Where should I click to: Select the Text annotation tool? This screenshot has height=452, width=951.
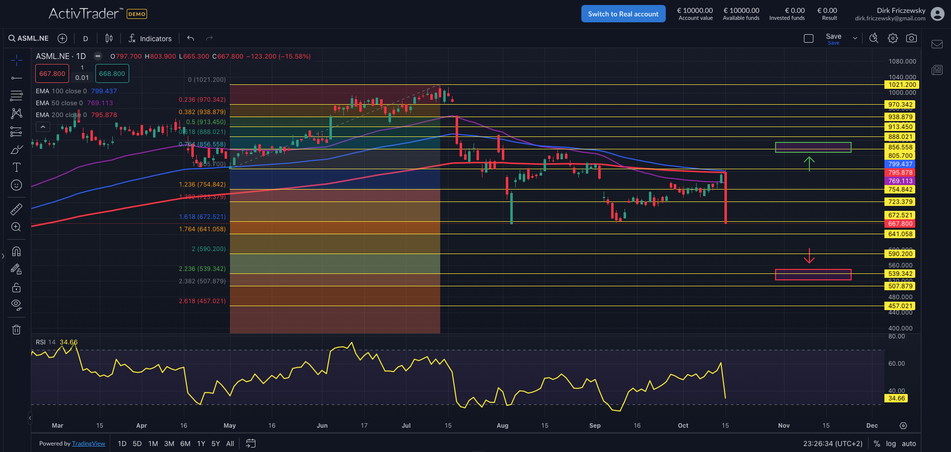click(16, 167)
